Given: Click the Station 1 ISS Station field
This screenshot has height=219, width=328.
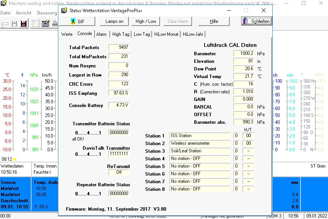Looking at the screenshot, I should click(x=200, y=136).
